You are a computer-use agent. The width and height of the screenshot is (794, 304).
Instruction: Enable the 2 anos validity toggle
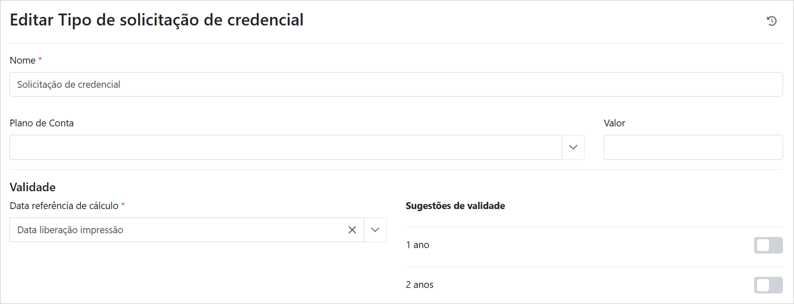tap(768, 285)
